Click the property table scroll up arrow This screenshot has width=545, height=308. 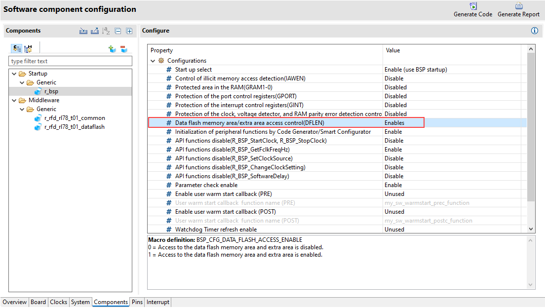pos(531,49)
